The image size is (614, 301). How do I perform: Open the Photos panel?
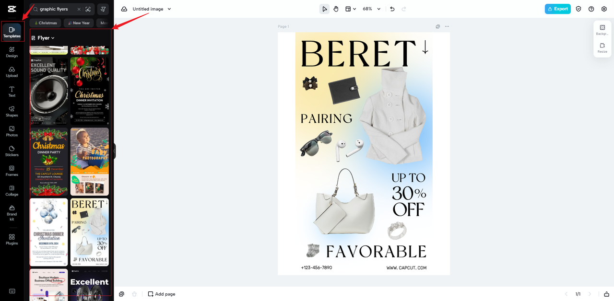[12, 131]
